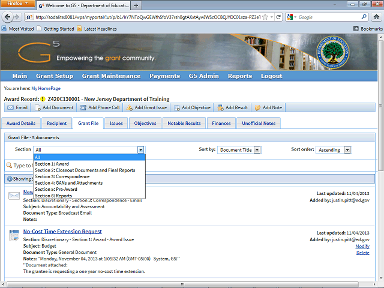Open Unofficial Notes tab
The width and height of the screenshot is (384, 288).
[x=259, y=123]
